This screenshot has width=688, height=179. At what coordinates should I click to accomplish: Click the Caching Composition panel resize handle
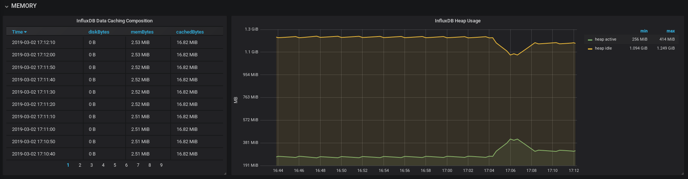pos(225,173)
